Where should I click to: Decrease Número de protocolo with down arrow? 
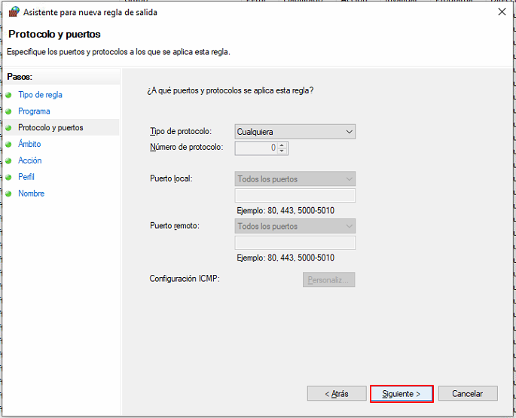(282, 151)
